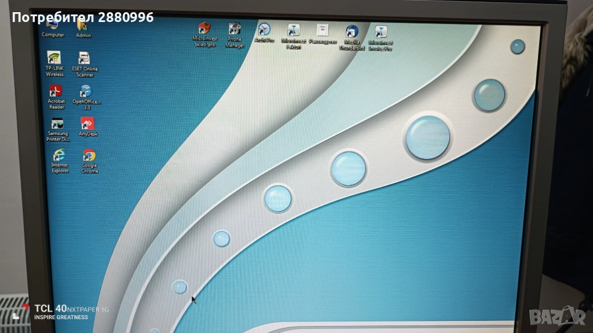The width and height of the screenshot is (593, 333).
Task: Open the Admin user folder
Action: 83,27
